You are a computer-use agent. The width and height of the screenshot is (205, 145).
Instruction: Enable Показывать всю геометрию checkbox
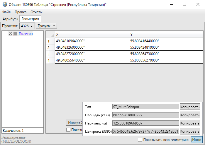point(140,140)
